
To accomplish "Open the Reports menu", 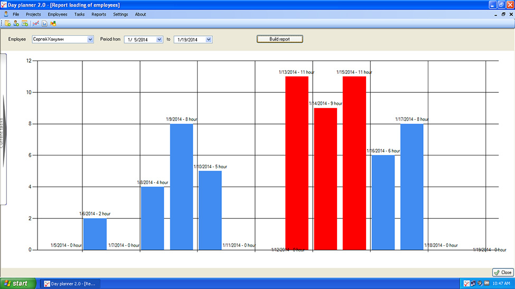I will point(99,14).
